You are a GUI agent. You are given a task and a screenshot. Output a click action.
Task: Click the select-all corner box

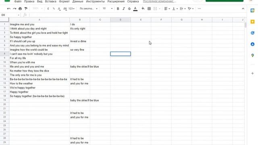(4, 20)
